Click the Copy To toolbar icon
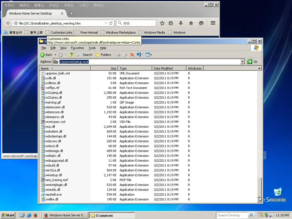 (x=125, y=55)
